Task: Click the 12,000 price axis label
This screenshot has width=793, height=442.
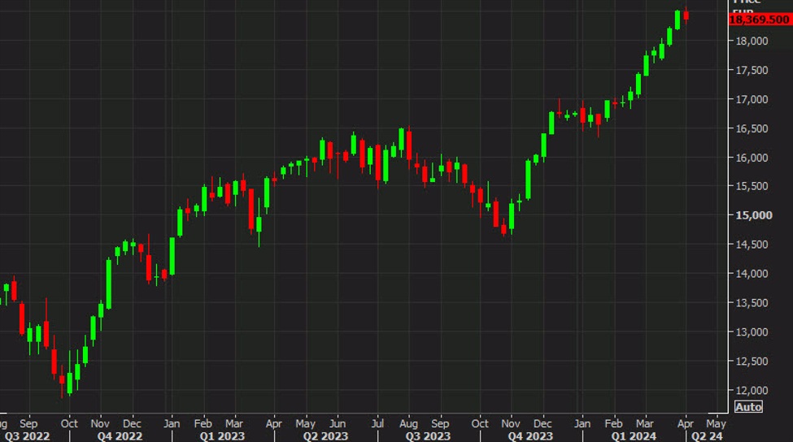Action: tap(752, 391)
